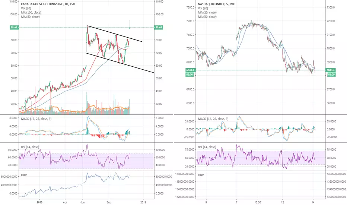Open RSI (14, close) label under Canada Goose chart
Image resolution: width=347 pixels, height=205 pixels.
[30, 147]
